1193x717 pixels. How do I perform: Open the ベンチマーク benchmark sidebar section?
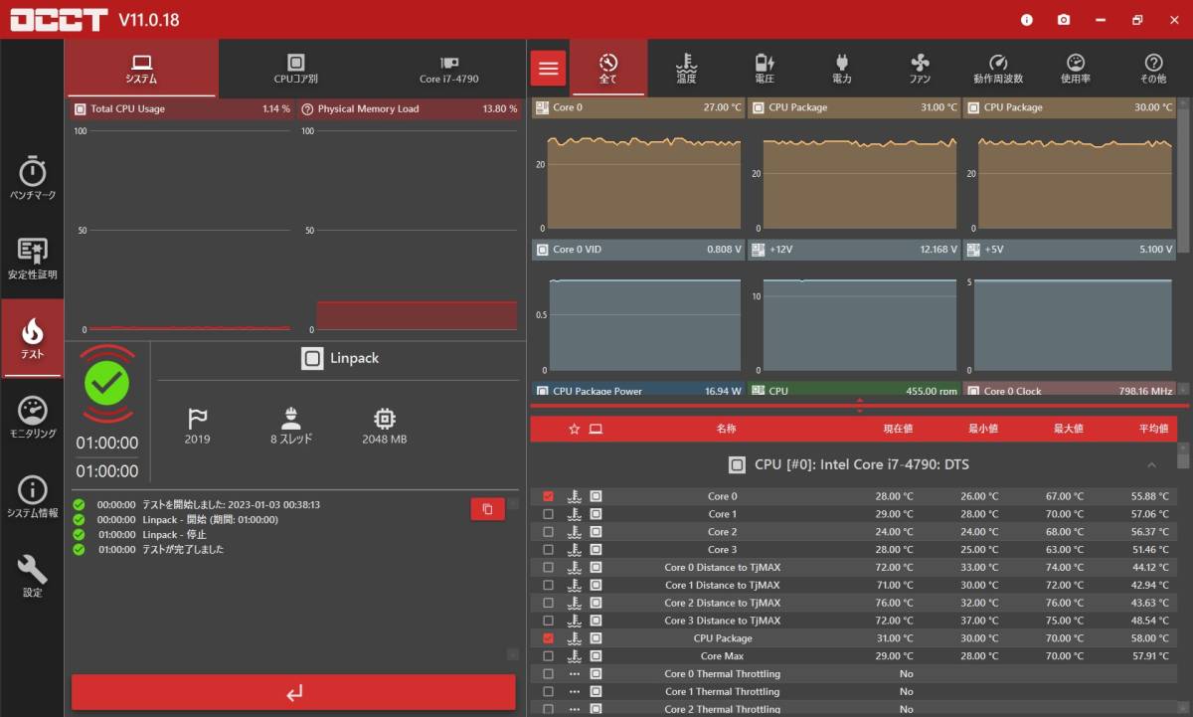point(32,179)
